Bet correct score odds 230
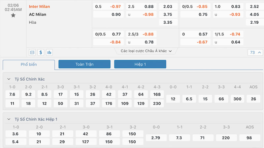264x148 pixels. (x=157, y=104)
